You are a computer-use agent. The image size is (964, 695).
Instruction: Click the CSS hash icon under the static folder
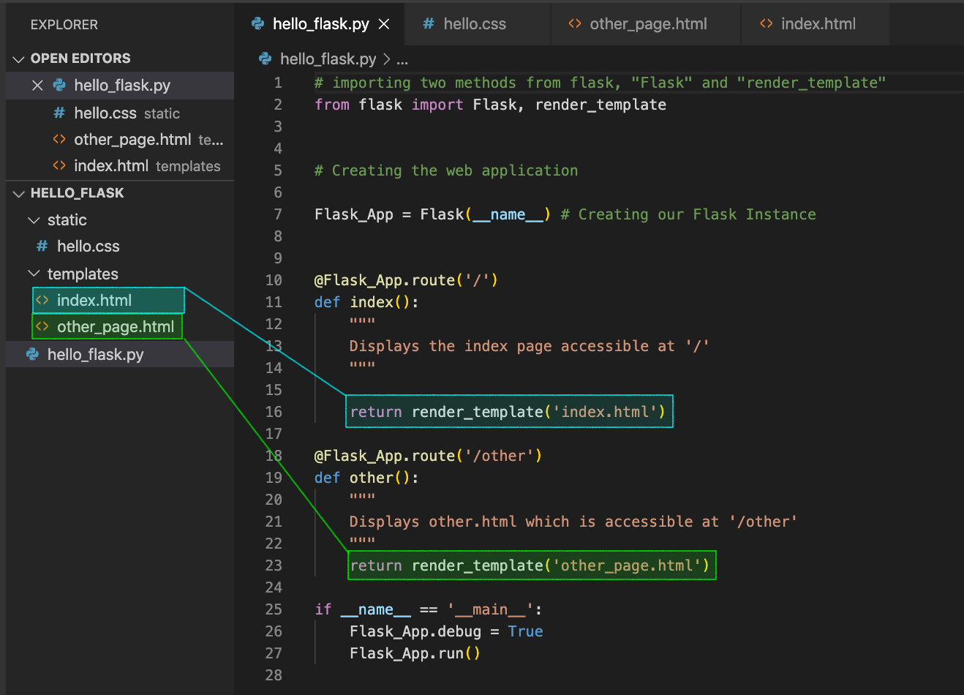(41, 246)
